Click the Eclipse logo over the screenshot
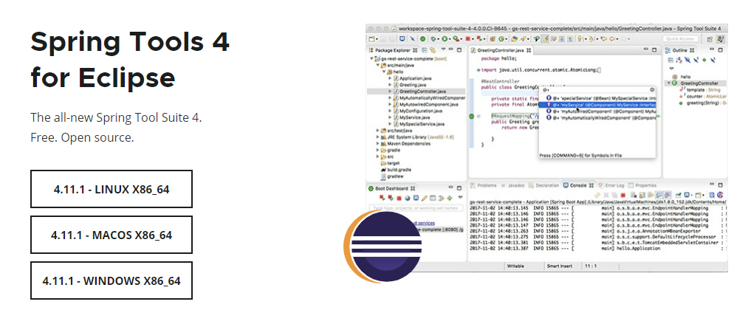This screenshot has height=310, width=751. (x=383, y=247)
